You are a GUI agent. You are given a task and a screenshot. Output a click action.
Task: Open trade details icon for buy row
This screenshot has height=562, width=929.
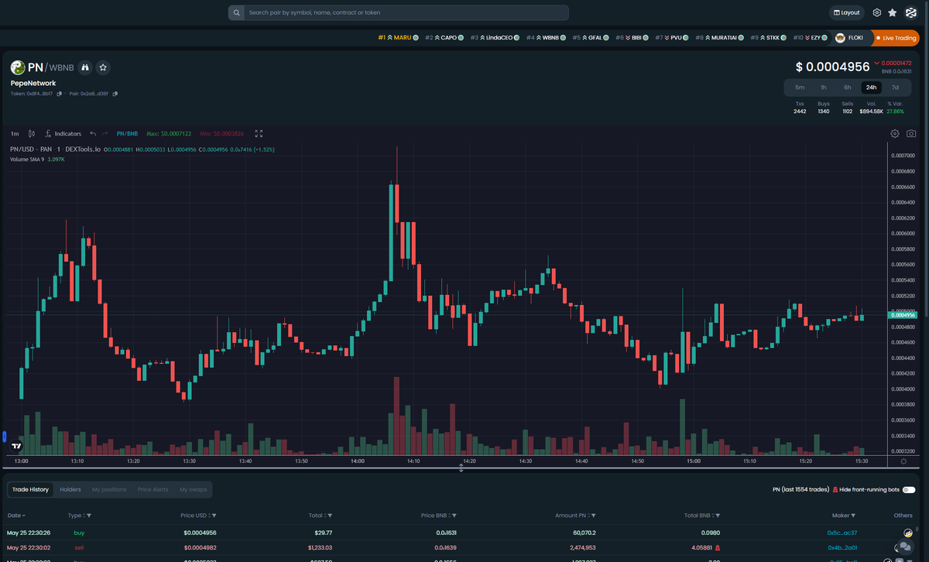tap(907, 533)
